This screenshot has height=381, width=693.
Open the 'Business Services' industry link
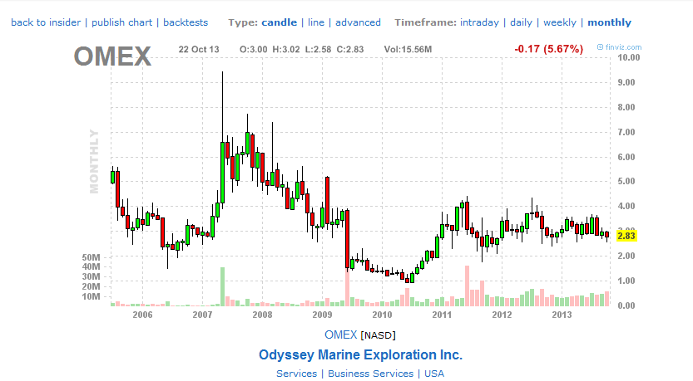pyautogui.click(x=370, y=374)
